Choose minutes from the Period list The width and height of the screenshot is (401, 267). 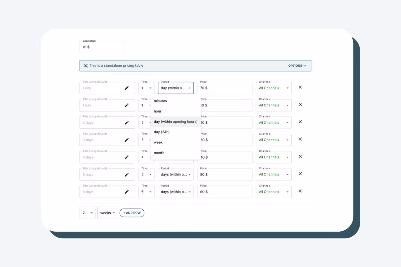pyautogui.click(x=176, y=101)
